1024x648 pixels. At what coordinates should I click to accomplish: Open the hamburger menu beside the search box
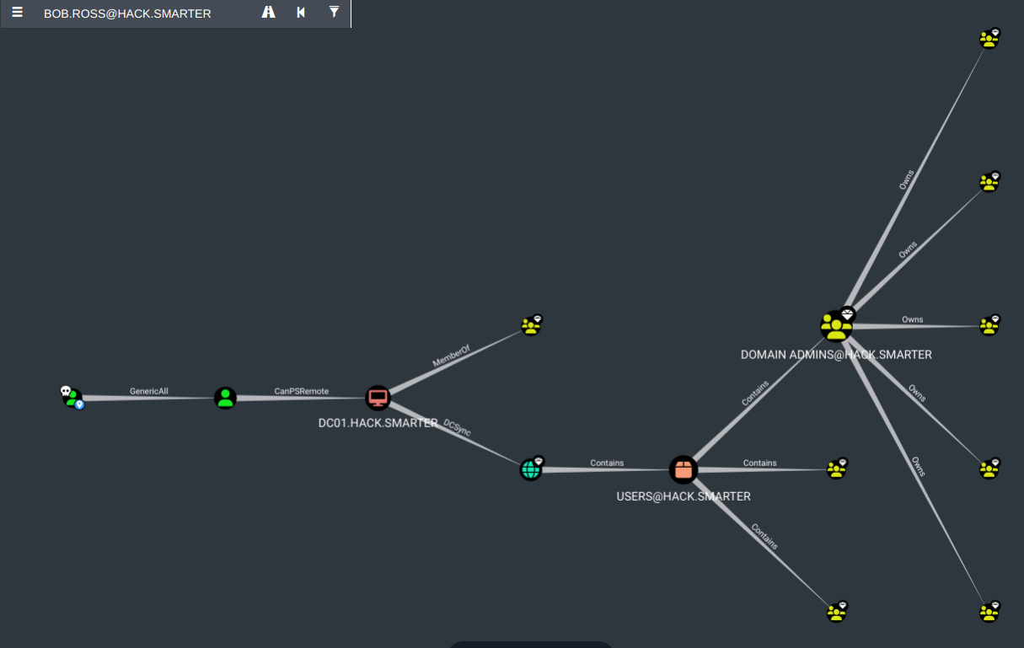click(x=18, y=13)
